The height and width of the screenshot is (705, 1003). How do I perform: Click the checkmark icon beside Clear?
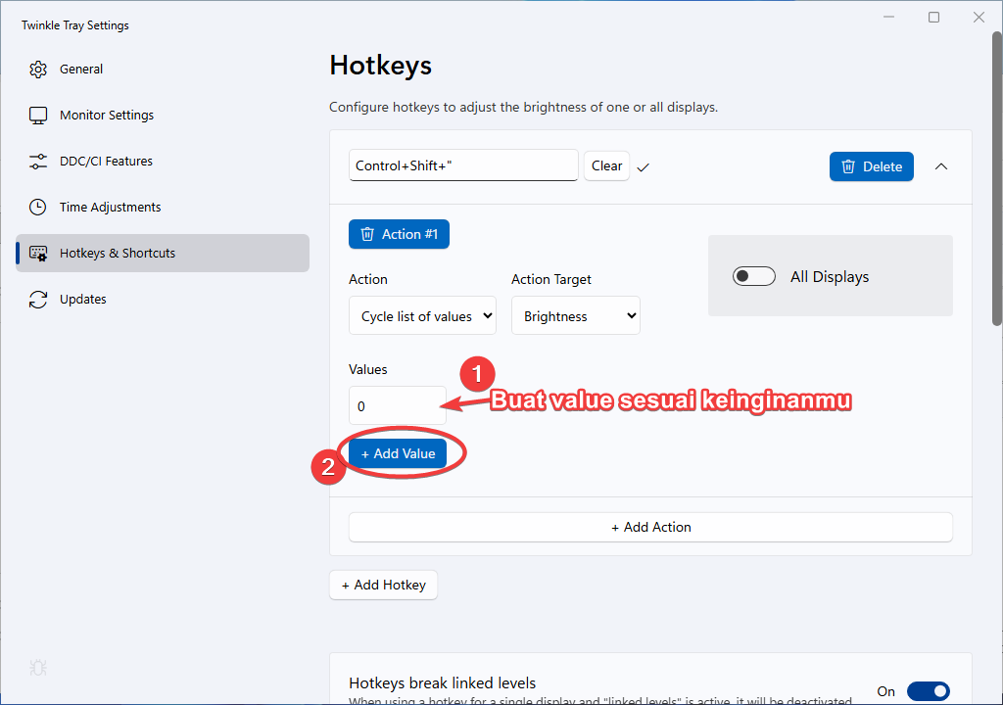(x=644, y=167)
